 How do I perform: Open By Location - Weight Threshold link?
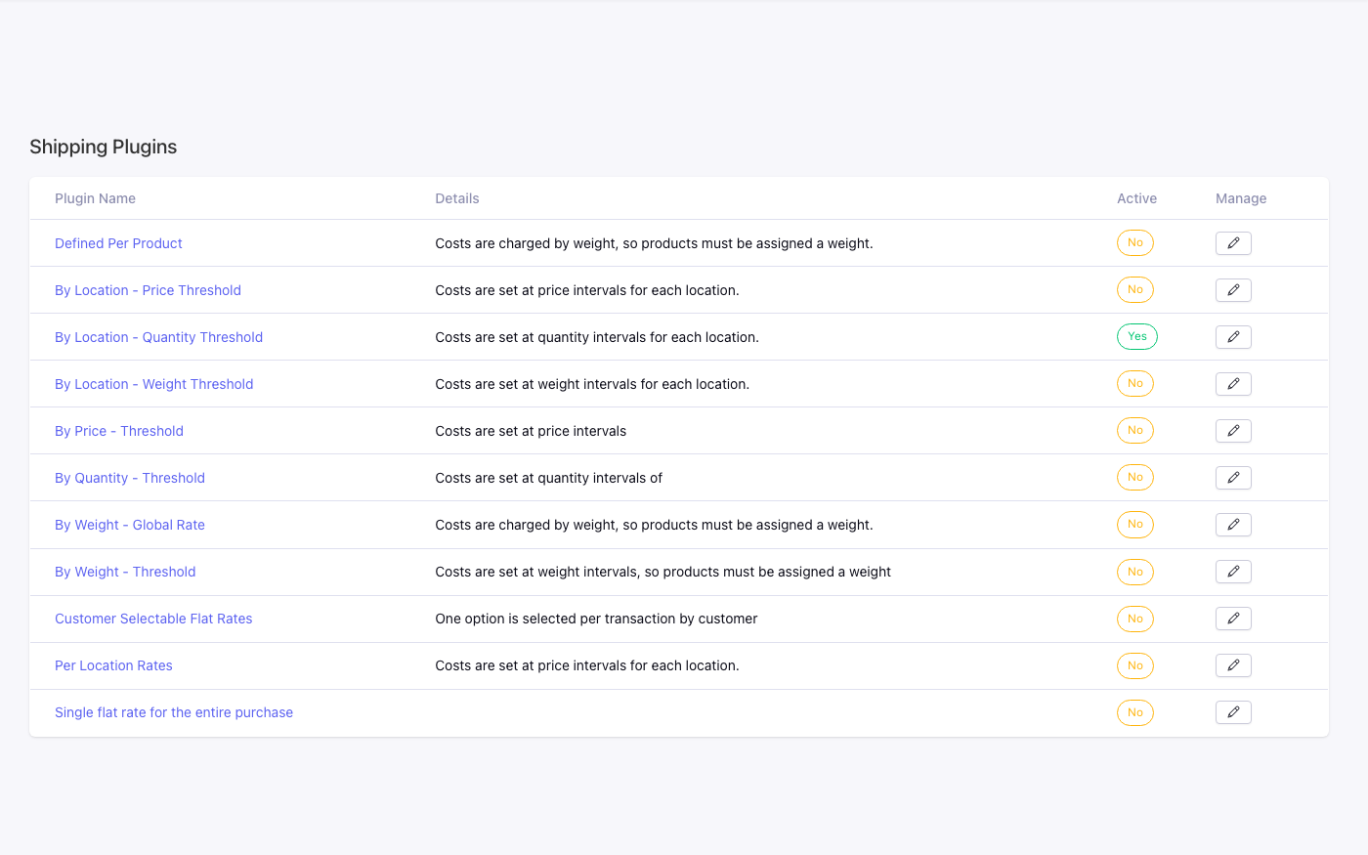tap(153, 384)
